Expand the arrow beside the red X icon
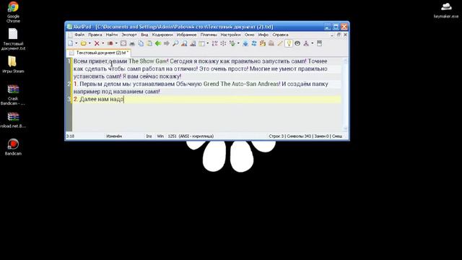Viewport: 462px width, 260px height. point(103,43)
